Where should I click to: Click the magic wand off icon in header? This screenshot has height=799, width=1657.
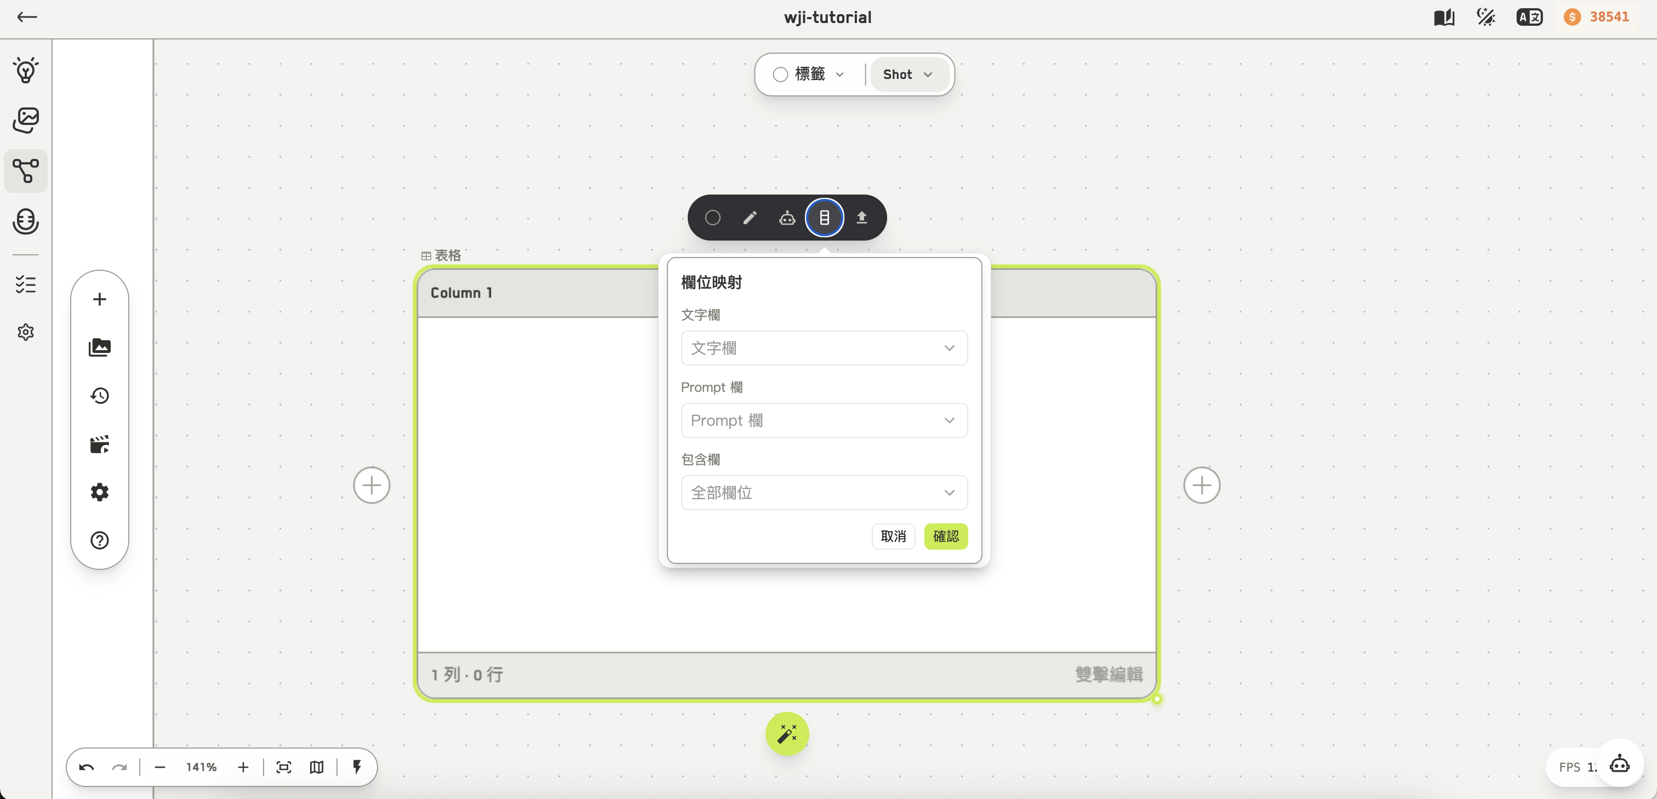click(1486, 18)
